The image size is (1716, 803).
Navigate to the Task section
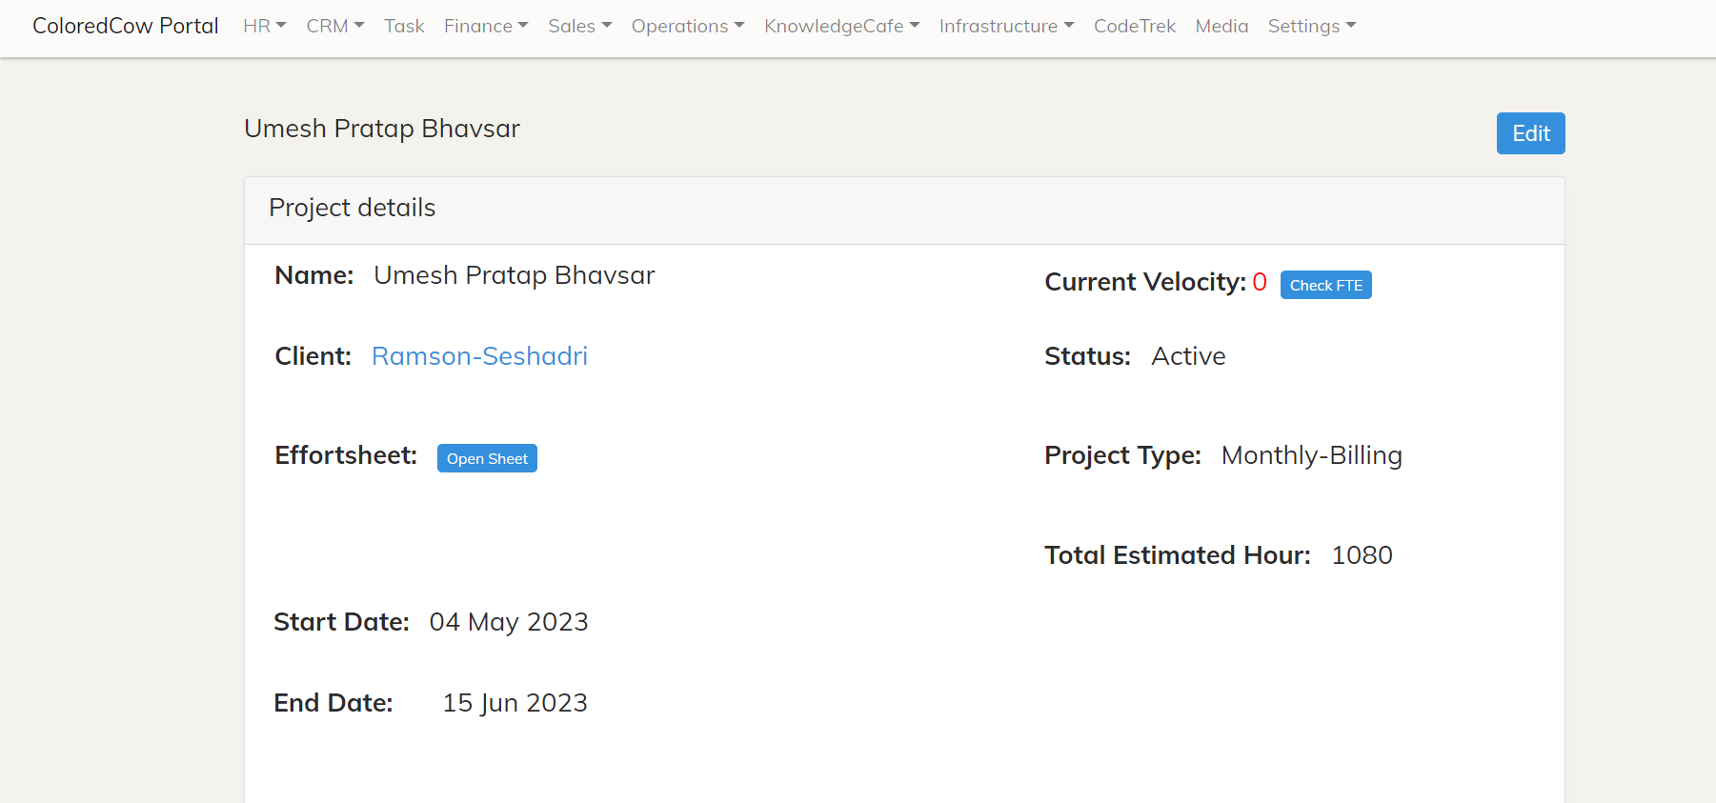[404, 26]
